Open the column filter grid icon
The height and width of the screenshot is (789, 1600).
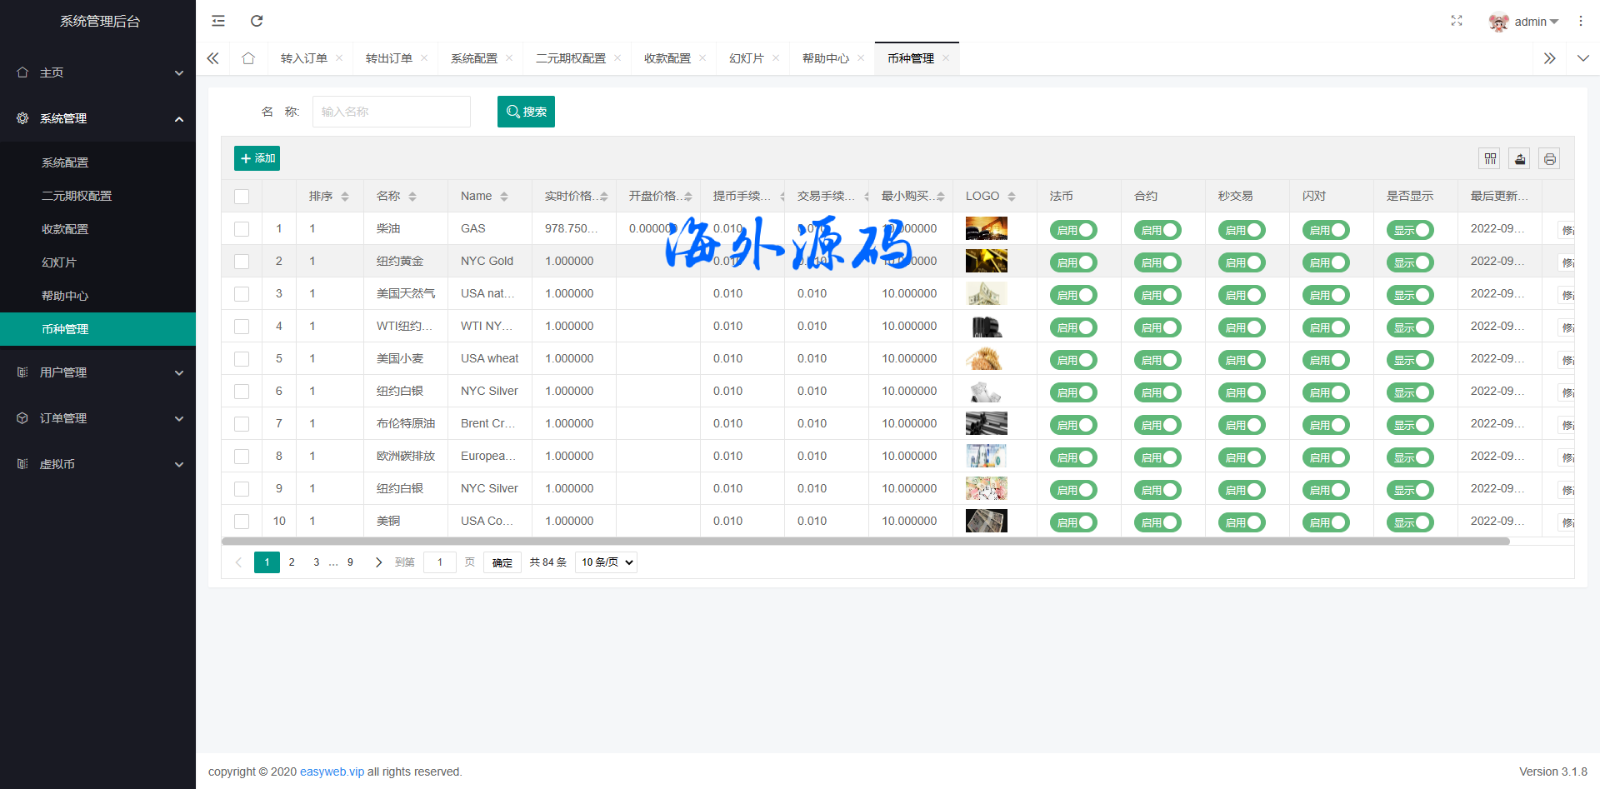1490,158
